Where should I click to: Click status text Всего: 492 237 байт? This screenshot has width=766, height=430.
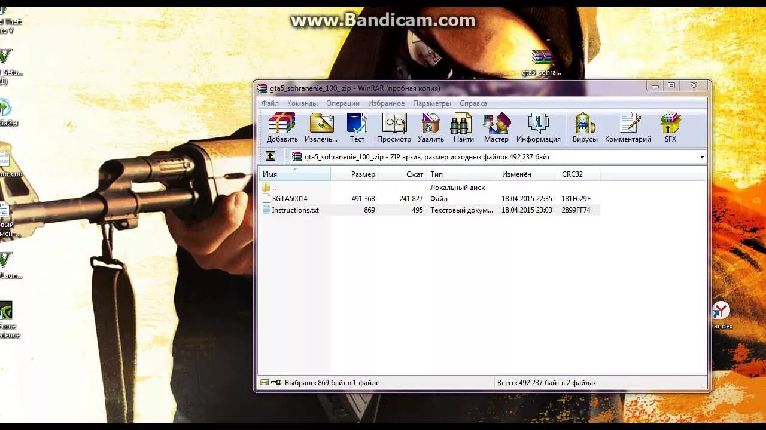(546, 383)
